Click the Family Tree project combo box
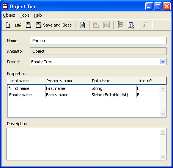Viewport: 173px width, 168px height. (x=98, y=62)
